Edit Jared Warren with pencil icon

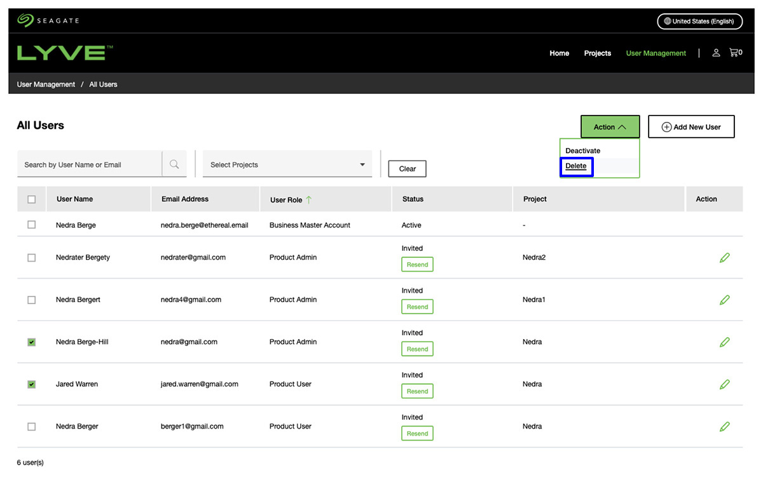pyautogui.click(x=724, y=384)
